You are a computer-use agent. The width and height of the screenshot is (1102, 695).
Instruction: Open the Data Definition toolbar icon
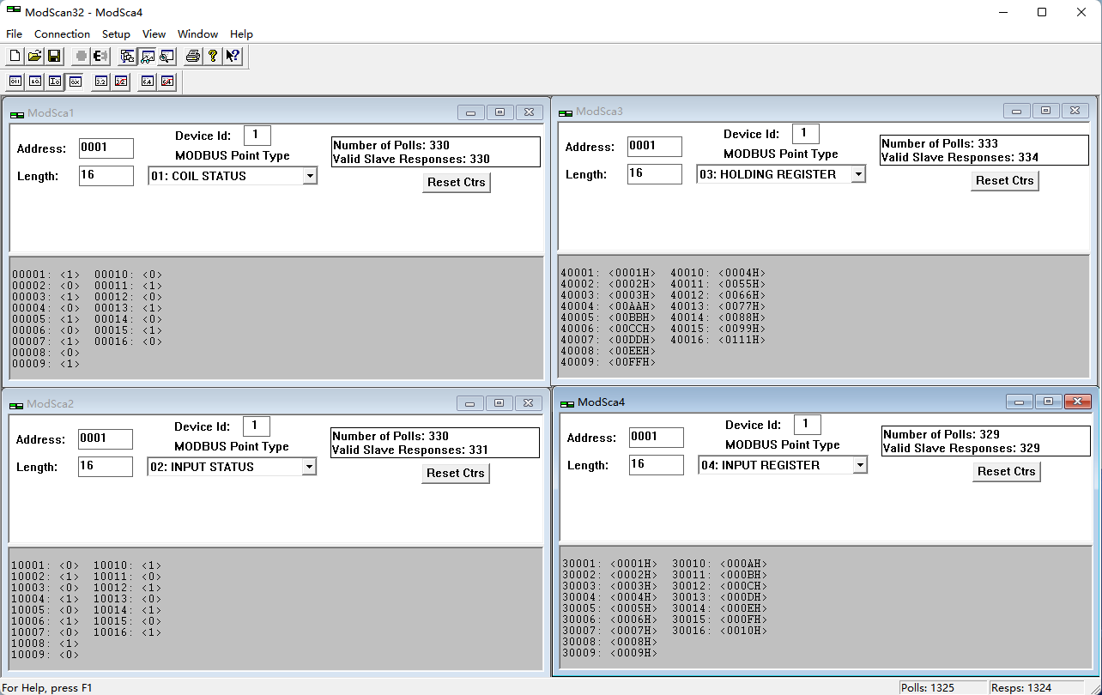[x=127, y=57]
